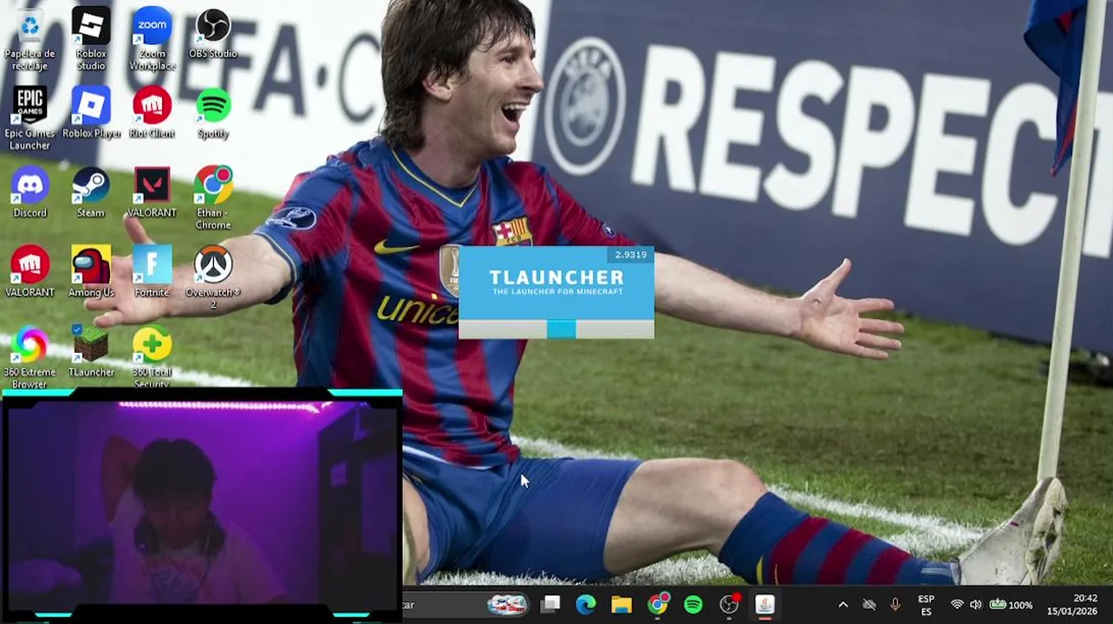1113x624 pixels.
Task: Open Microsoft Edge from the taskbar
Action: click(586, 604)
